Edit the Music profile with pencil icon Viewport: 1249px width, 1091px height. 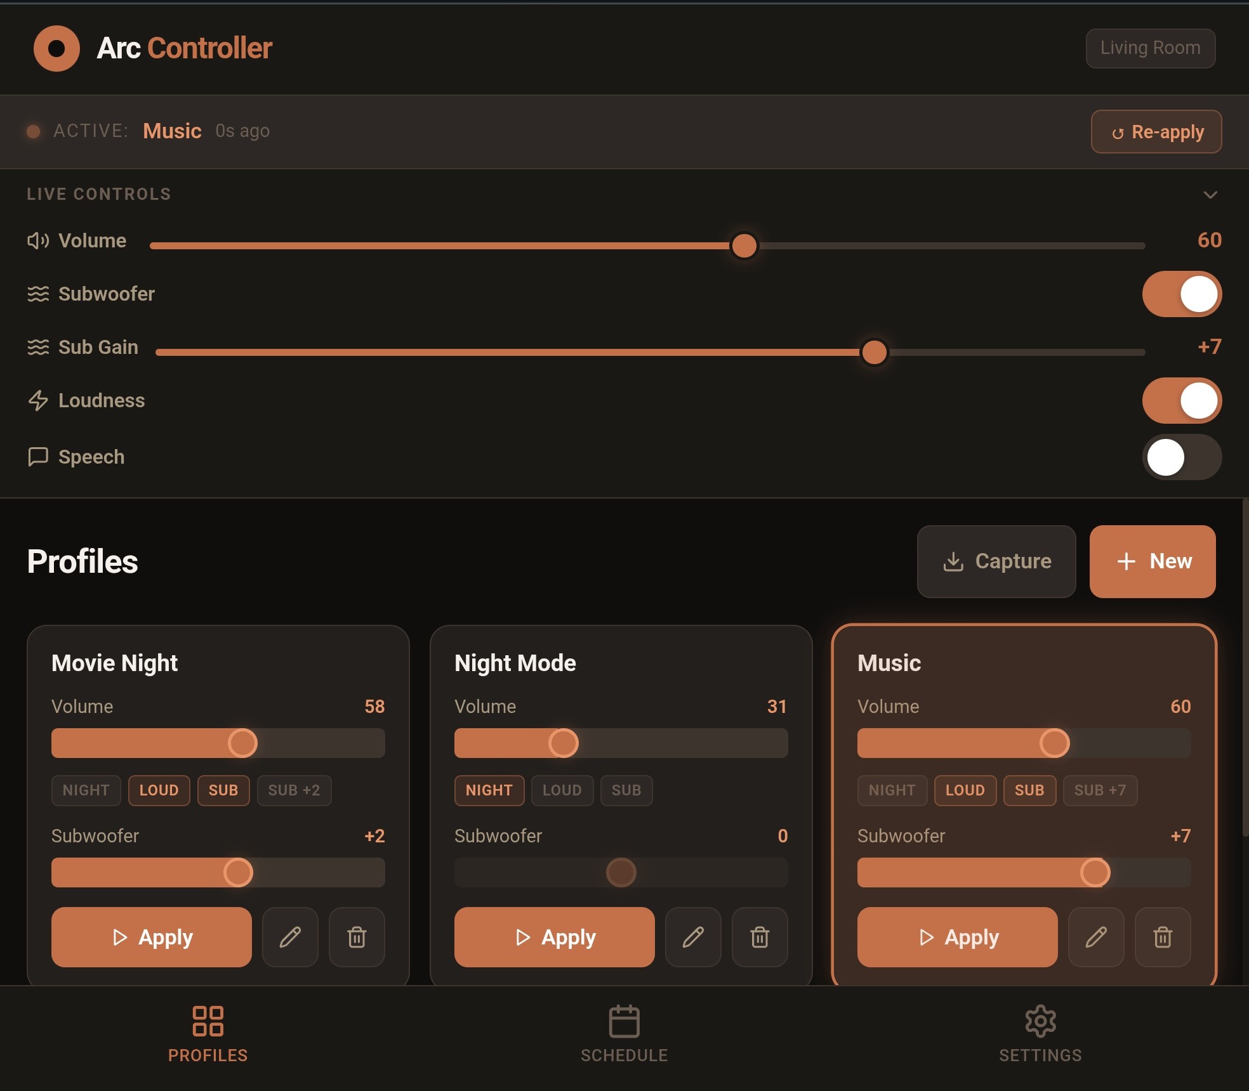(x=1096, y=937)
